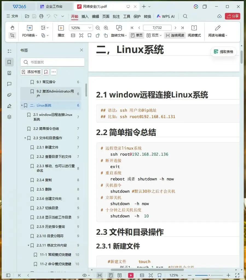Image resolution: width=246 pixels, height=280 pixels.
Task: Jump to the first page
Action: (132, 28)
